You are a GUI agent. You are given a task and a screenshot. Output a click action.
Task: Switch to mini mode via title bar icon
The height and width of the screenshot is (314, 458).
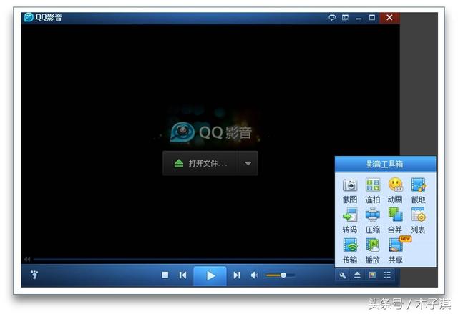pyautogui.click(x=345, y=17)
